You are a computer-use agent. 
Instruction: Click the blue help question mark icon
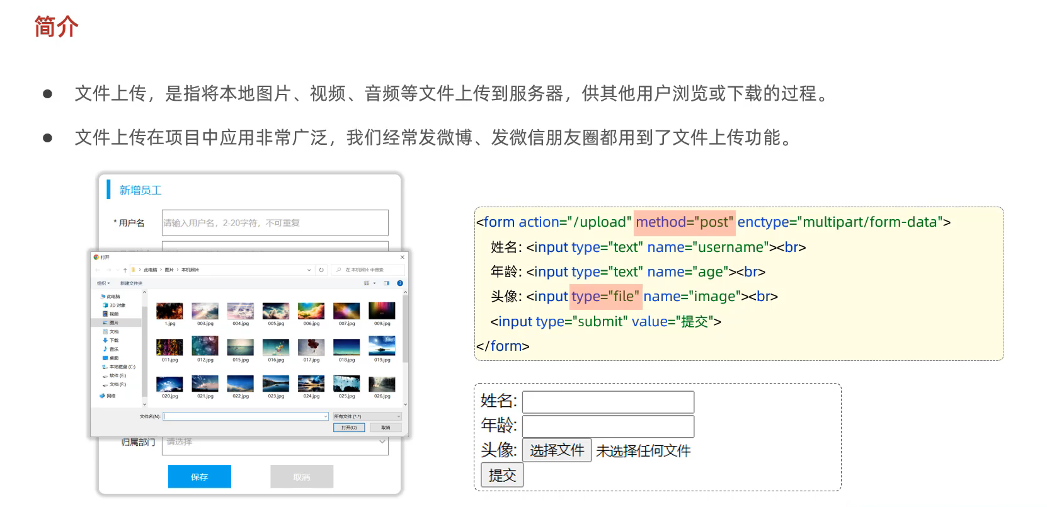click(400, 283)
